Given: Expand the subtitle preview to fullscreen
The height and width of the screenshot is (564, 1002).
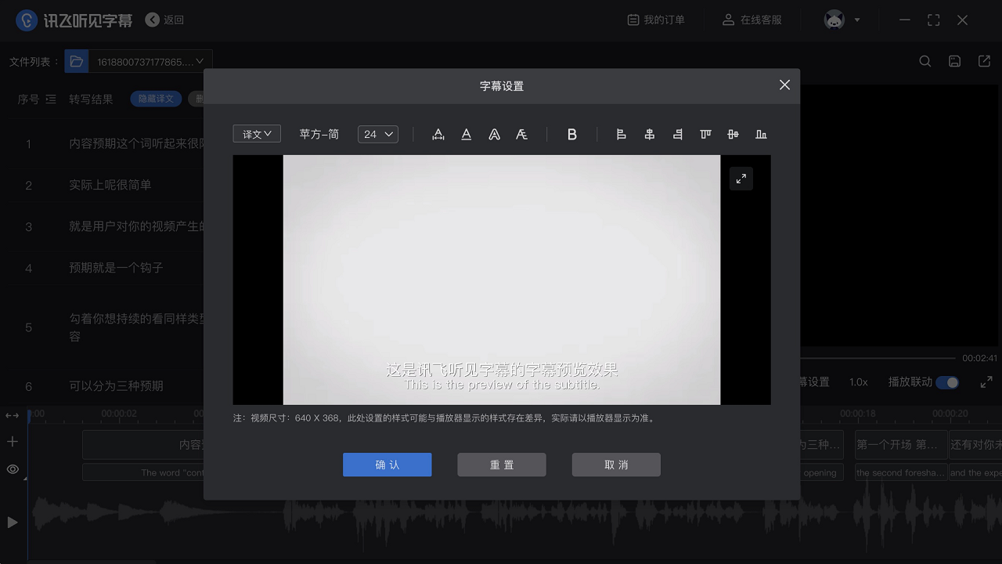Looking at the screenshot, I should tap(741, 178).
